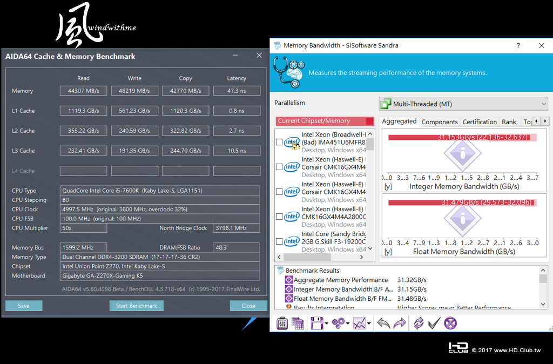The height and width of the screenshot is (364, 553).
Task: Click the Benchmark Results scroll-down arrow
Action: (x=543, y=305)
